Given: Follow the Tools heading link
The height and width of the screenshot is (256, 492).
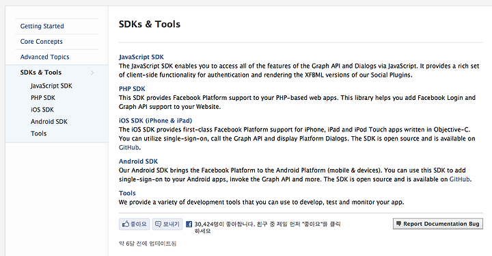Looking at the screenshot, I should click(x=127, y=193).
